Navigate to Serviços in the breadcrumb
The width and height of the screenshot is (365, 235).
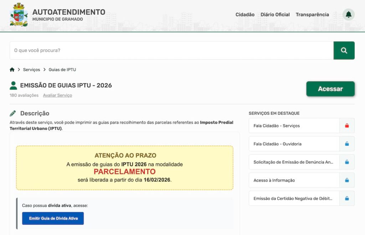tap(31, 70)
